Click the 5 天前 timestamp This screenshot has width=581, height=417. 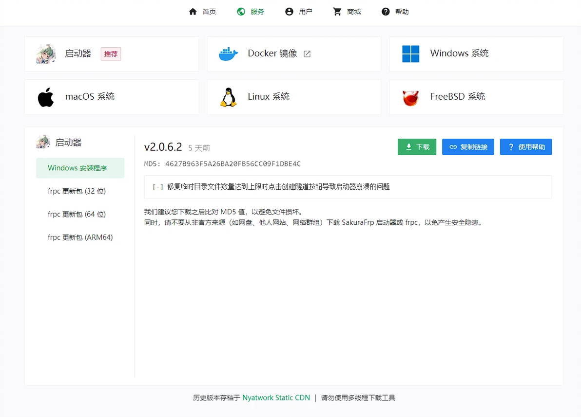point(199,148)
